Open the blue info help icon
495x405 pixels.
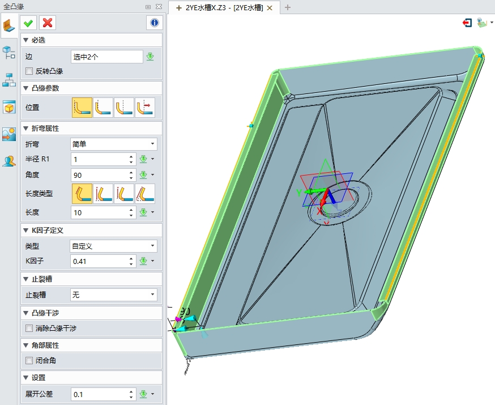154,23
